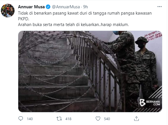The width and height of the screenshot is (168, 125).
Task: Click the word PKPD in tweet
Action: (x=23, y=19)
